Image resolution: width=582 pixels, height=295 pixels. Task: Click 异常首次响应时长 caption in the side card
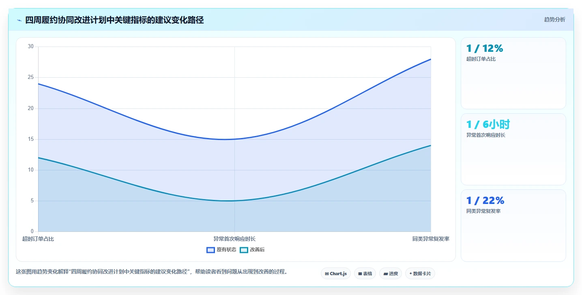coord(486,135)
